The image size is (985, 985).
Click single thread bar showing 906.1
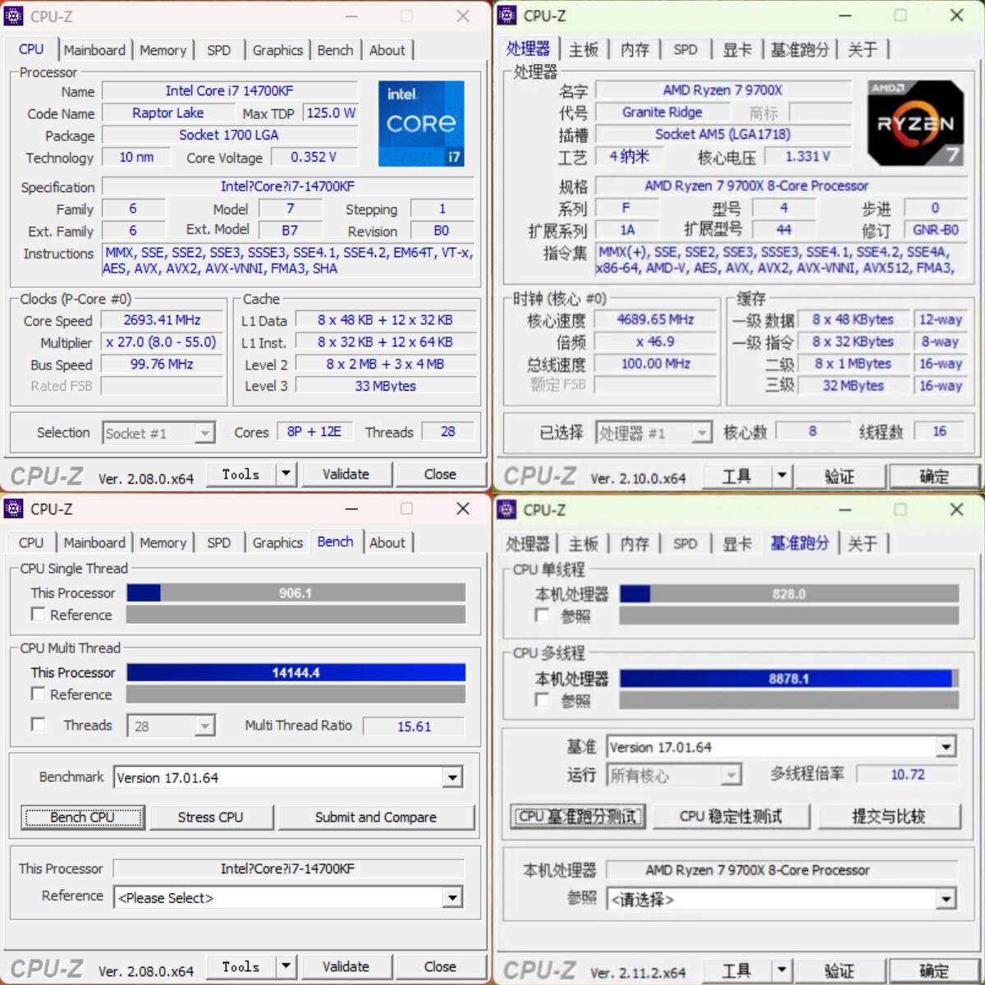coord(295,593)
